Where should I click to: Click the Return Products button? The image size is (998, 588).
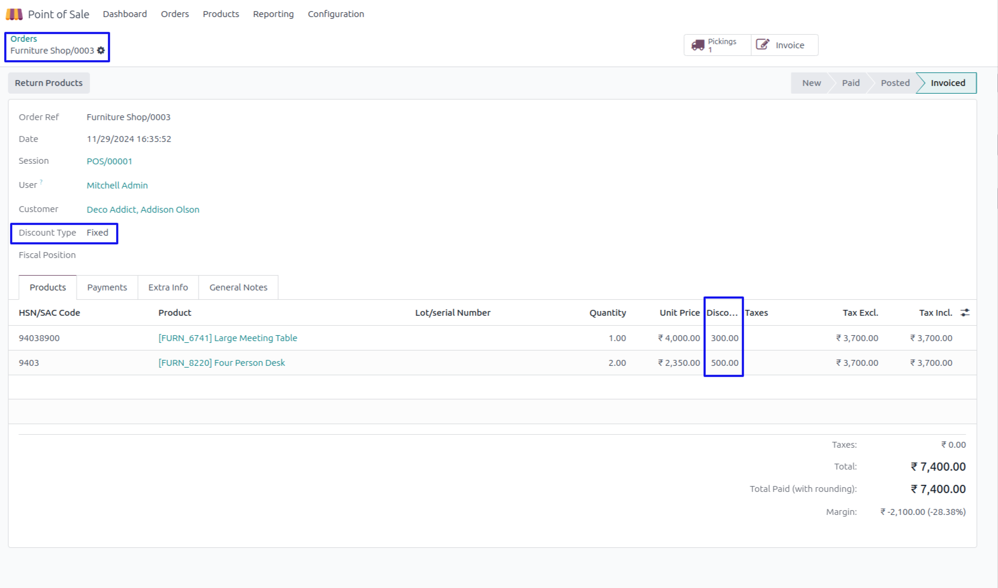[49, 83]
